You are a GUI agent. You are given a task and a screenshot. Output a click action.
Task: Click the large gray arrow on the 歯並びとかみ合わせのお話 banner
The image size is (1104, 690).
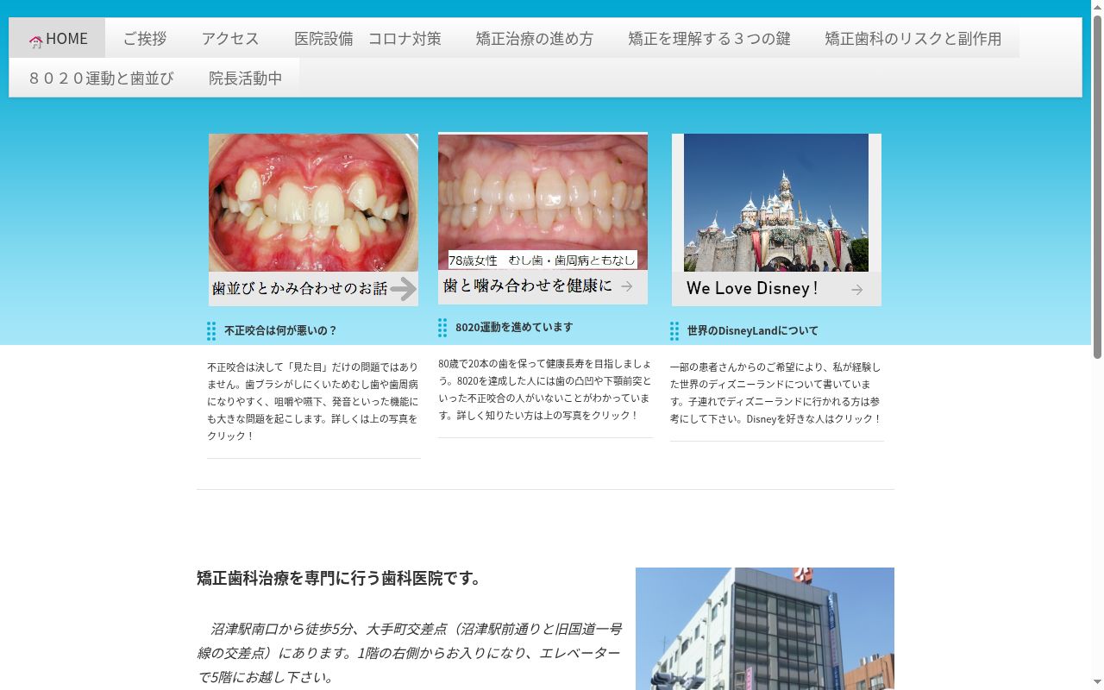coord(403,289)
